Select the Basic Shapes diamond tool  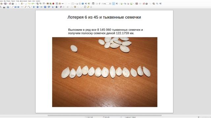point(34,7)
